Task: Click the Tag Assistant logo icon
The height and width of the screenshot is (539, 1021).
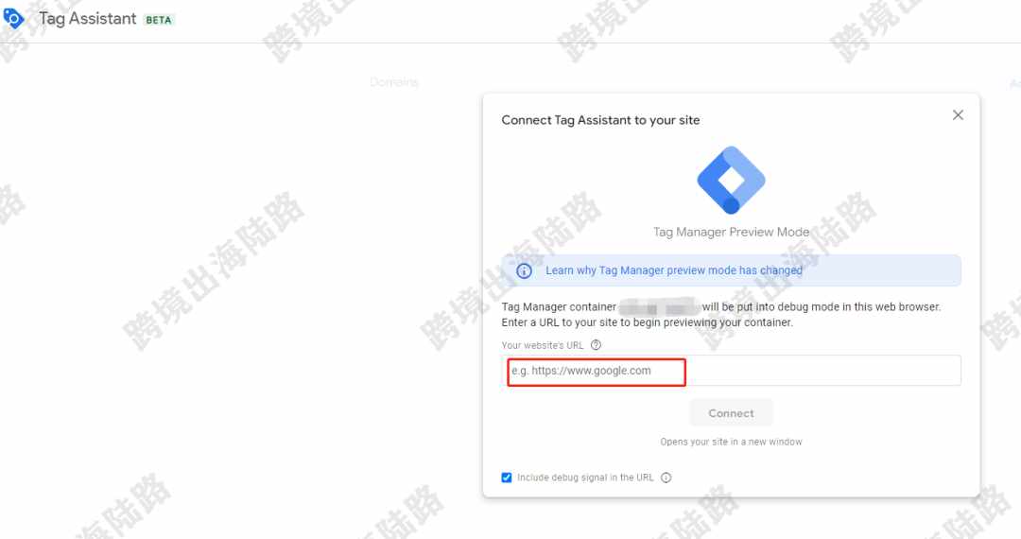Action: pos(13,18)
